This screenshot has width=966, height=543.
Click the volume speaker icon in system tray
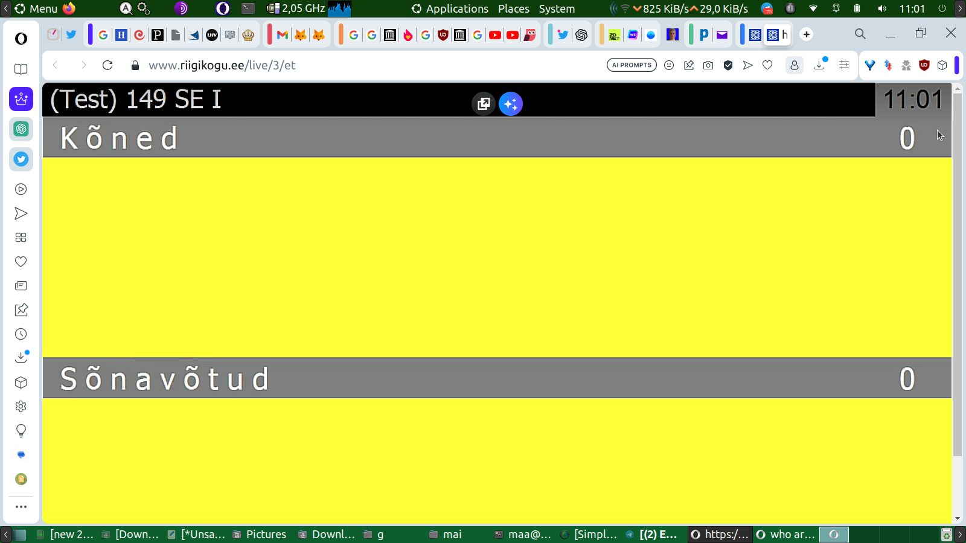click(882, 8)
